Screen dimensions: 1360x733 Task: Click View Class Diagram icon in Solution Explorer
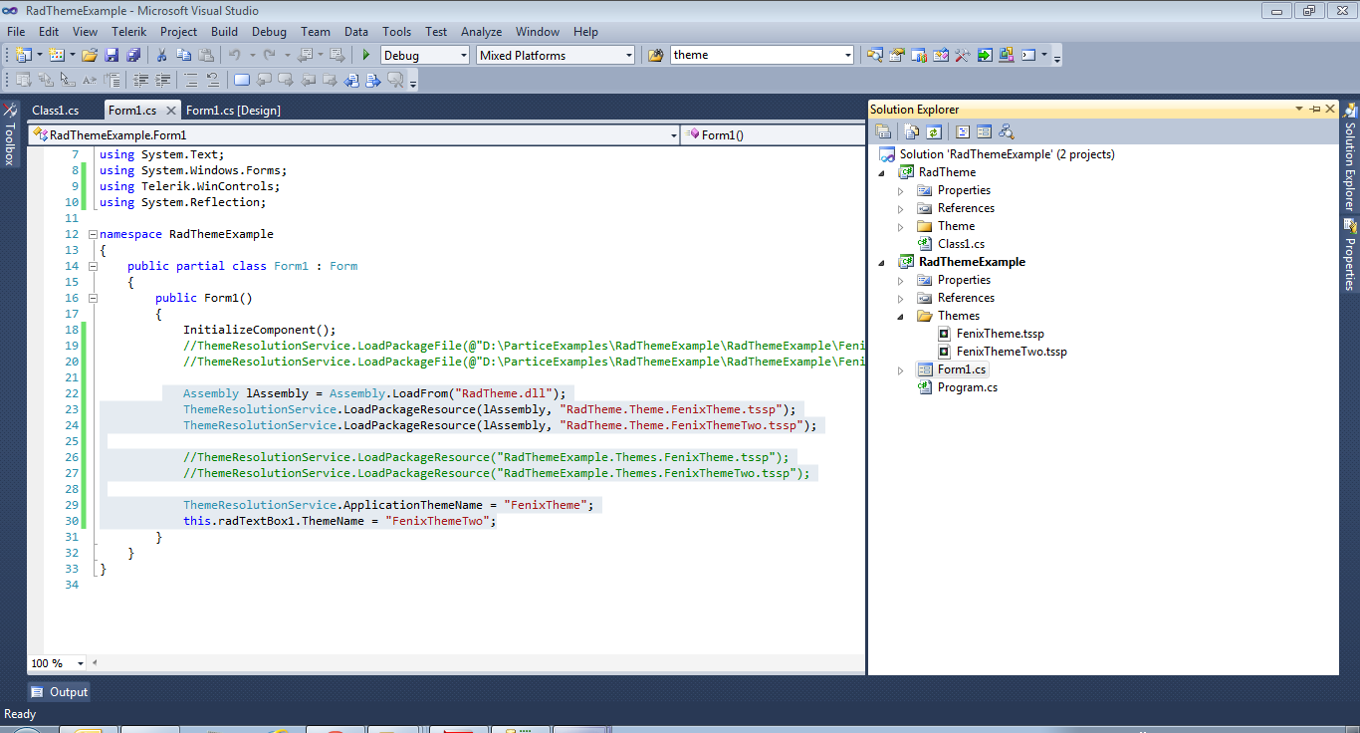pyautogui.click(x=1007, y=131)
